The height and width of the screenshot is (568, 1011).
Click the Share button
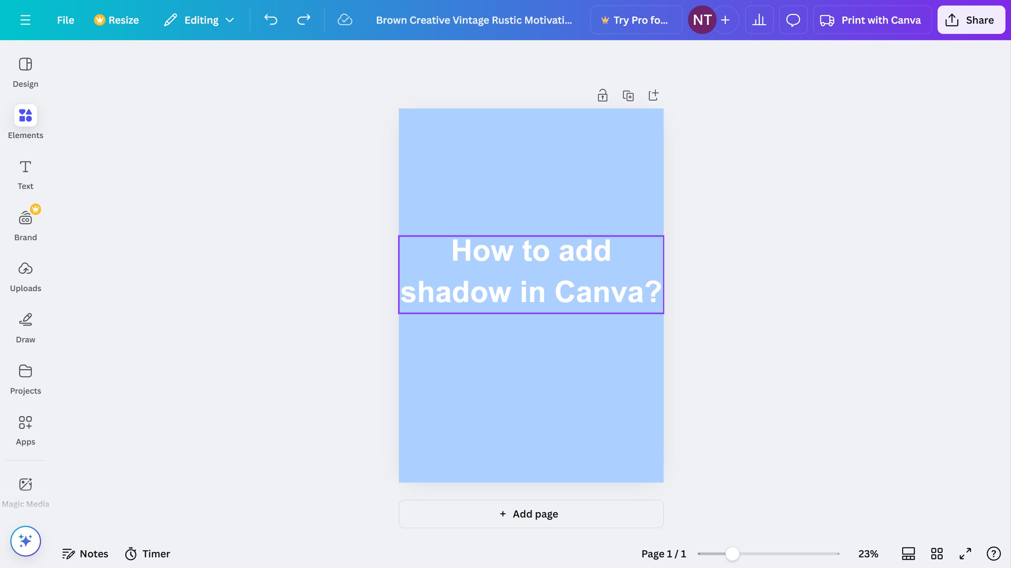point(971,20)
